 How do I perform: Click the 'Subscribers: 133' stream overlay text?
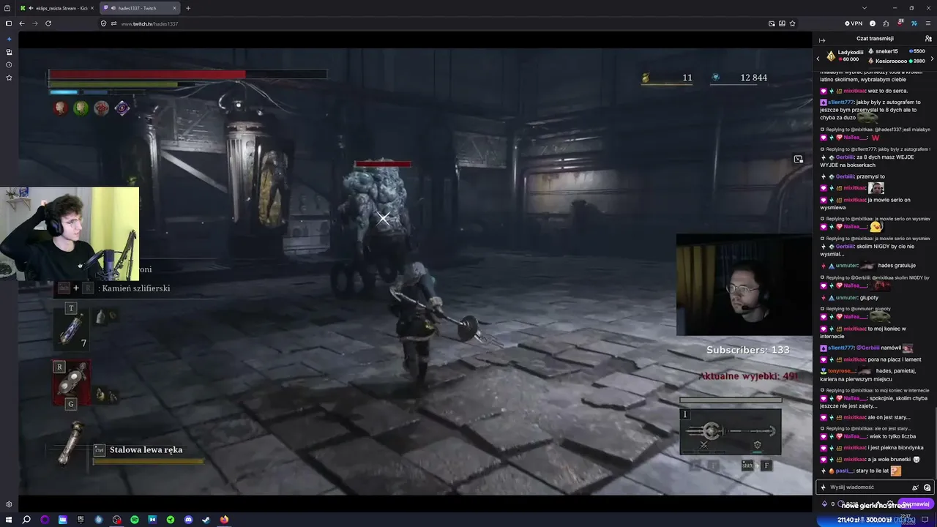(x=748, y=350)
